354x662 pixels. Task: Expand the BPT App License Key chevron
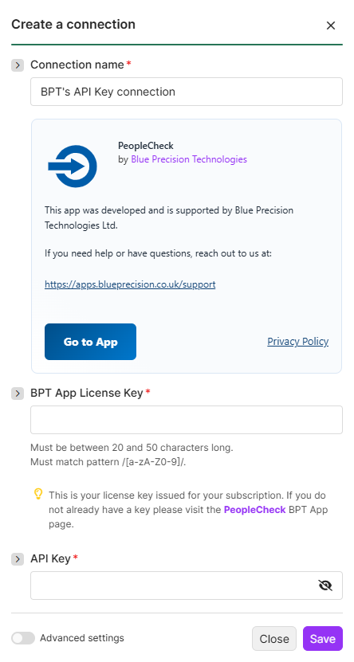[18, 394]
